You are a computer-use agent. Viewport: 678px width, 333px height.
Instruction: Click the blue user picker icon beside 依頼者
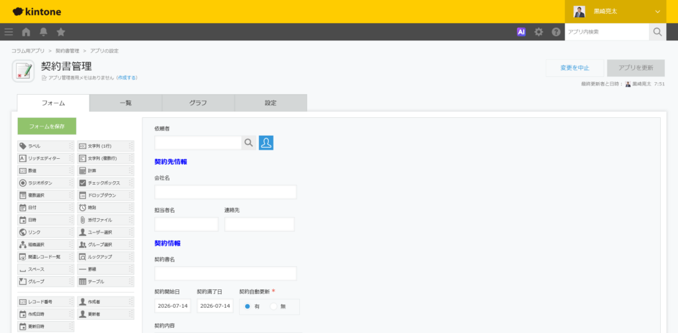(266, 143)
